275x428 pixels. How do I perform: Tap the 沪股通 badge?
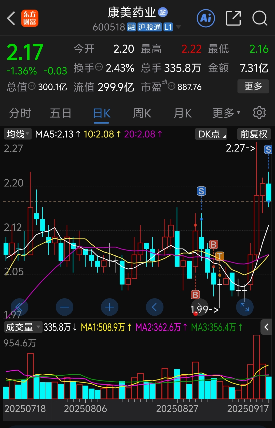(x=150, y=27)
